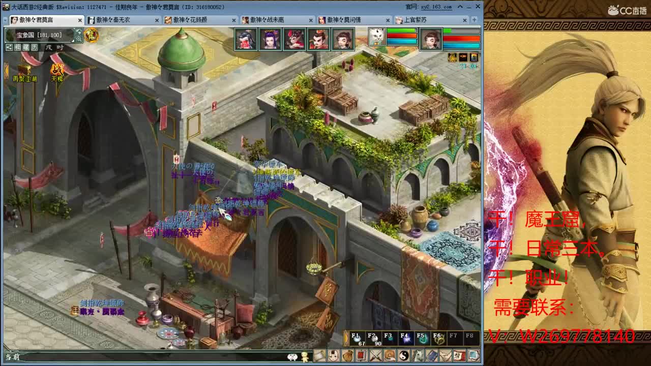Image resolution: width=651 pixels, height=366 pixels.
Task: Click the white cat pet portrait
Action: click(x=377, y=37)
